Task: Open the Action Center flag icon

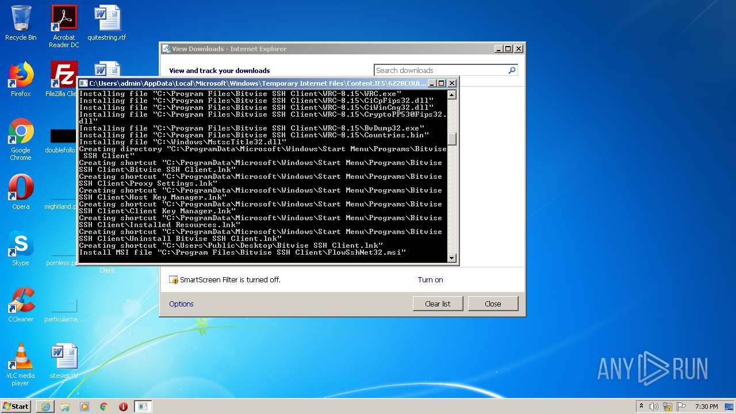Action: (681, 407)
